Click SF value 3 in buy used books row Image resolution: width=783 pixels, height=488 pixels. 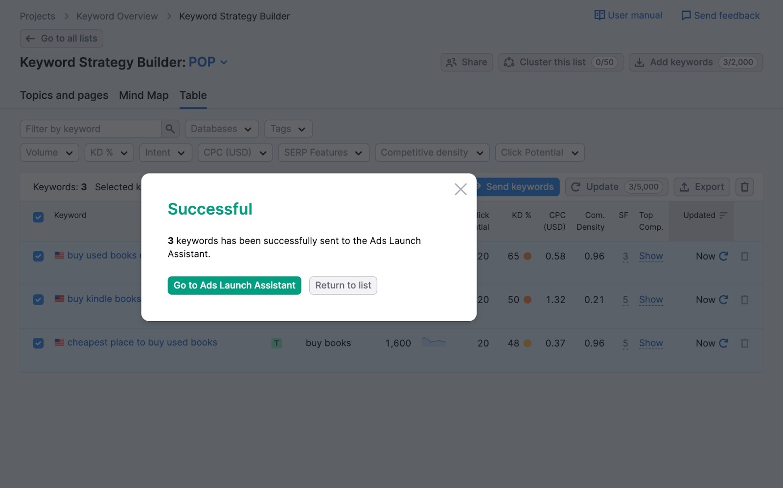click(x=625, y=256)
